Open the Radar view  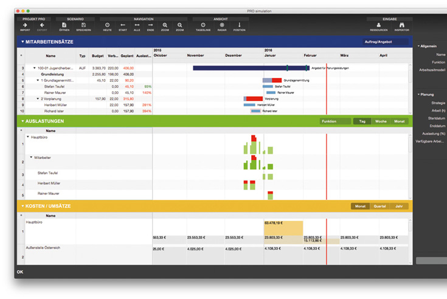tap(221, 25)
